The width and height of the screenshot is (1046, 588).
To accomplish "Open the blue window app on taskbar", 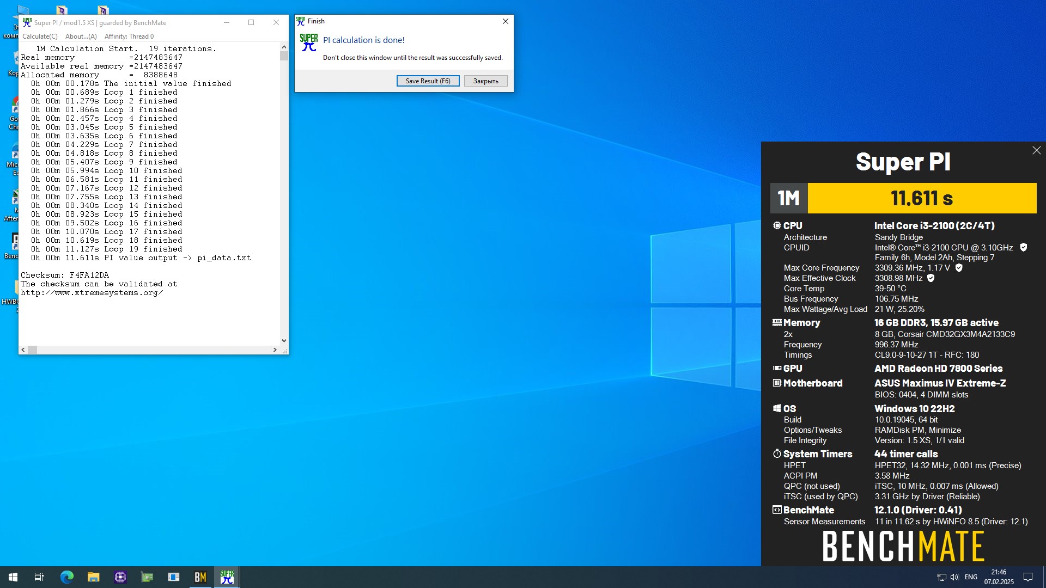I will pos(174,577).
